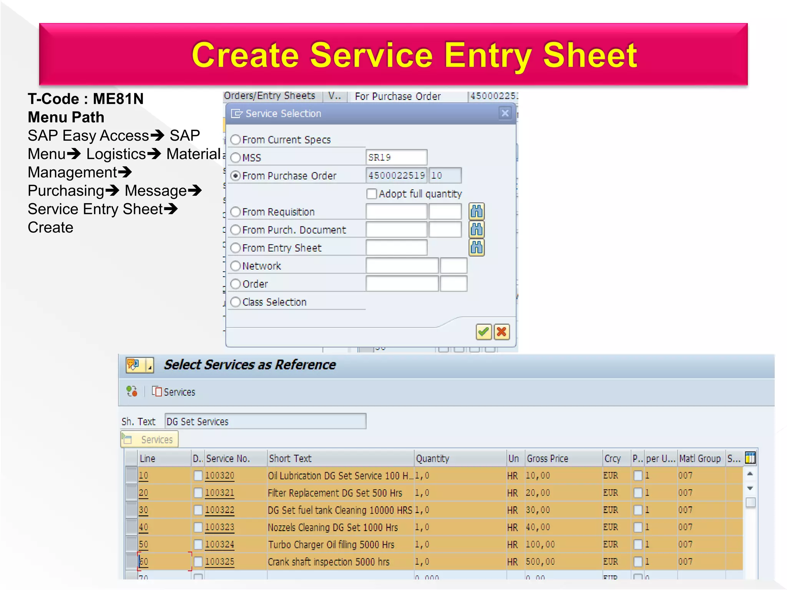The image size is (787, 590).
Task: Select the MSS radio button
Action: click(x=236, y=157)
